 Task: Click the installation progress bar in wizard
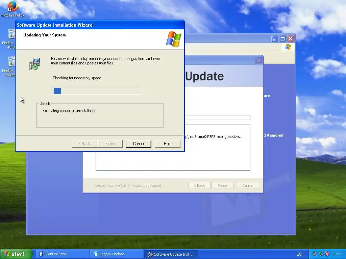click(97, 91)
